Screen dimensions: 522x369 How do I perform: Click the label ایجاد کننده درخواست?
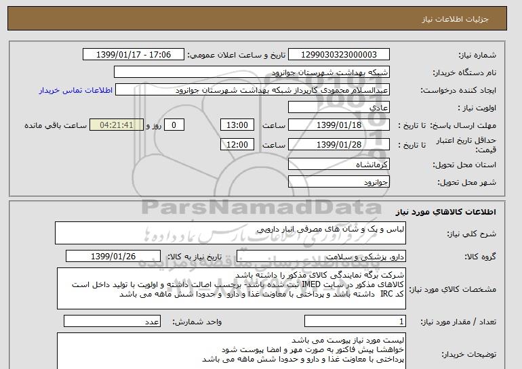click(x=458, y=90)
